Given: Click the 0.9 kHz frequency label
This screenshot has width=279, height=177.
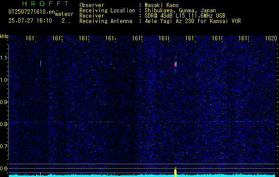Looking at the screenshot, I should tap(4, 102).
